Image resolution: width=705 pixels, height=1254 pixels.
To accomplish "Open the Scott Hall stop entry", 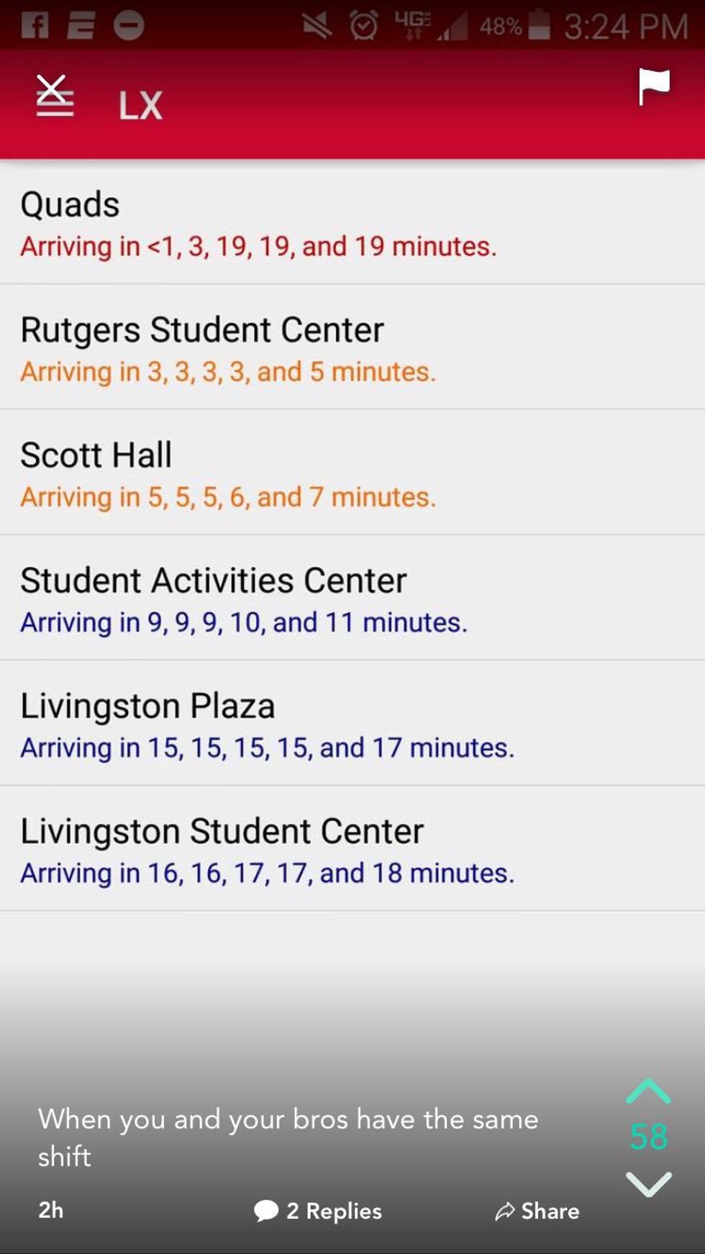I will pyautogui.click(x=352, y=473).
